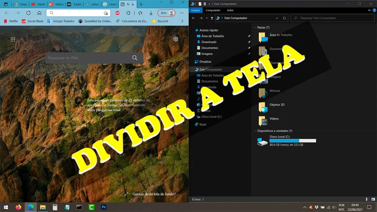Click Gostou desta tela de fundo link
Screen dimensions: 377x212
click(x=154, y=194)
